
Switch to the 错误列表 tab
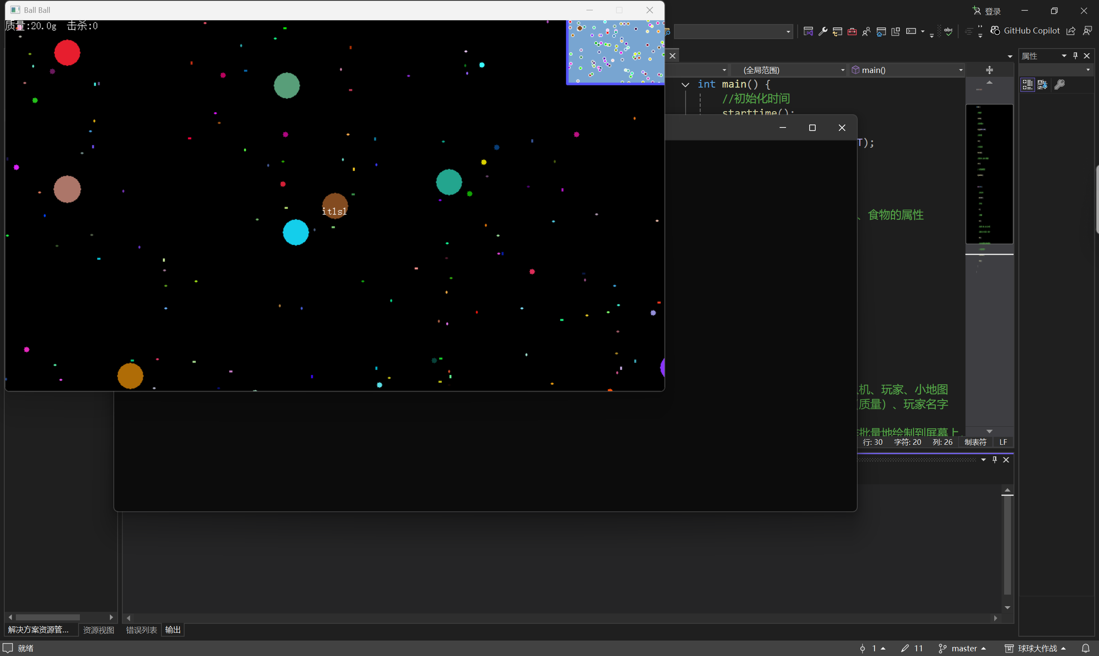click(141, 630)
